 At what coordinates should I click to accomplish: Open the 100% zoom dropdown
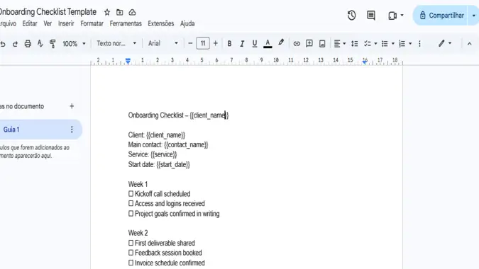(x=74, y=44)
